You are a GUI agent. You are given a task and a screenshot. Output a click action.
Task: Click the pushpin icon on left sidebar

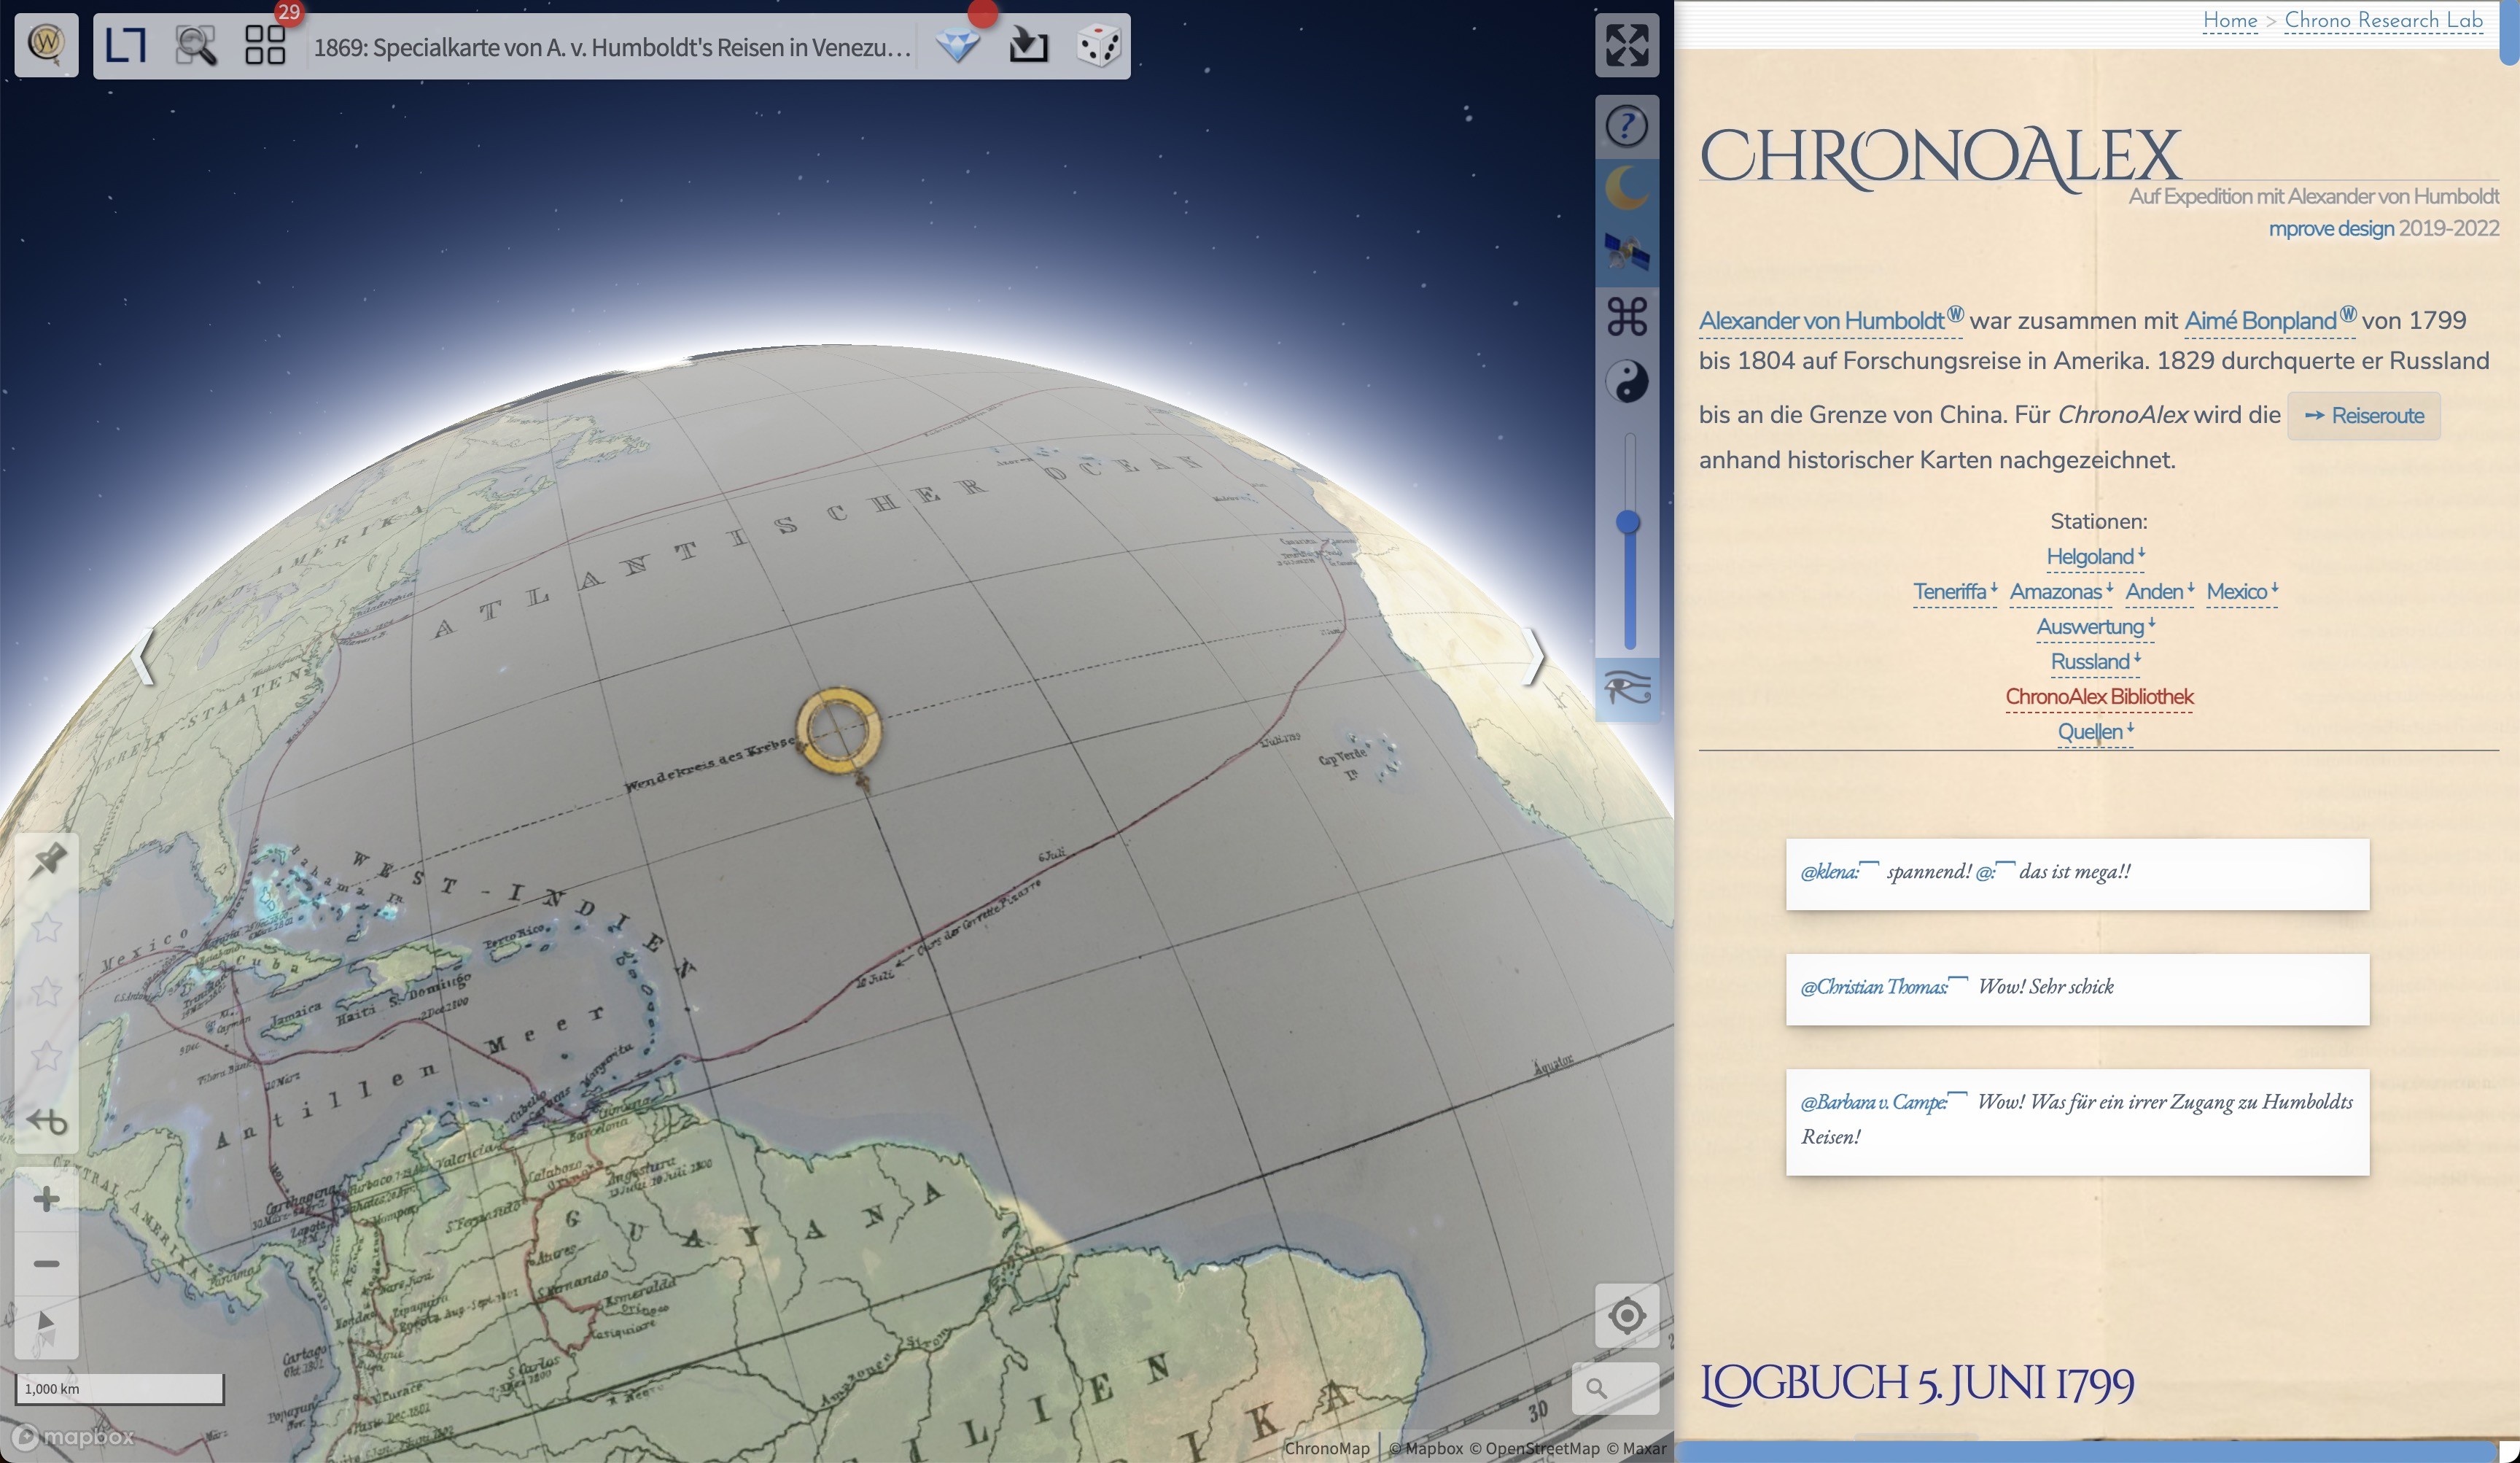pos(47,862)
